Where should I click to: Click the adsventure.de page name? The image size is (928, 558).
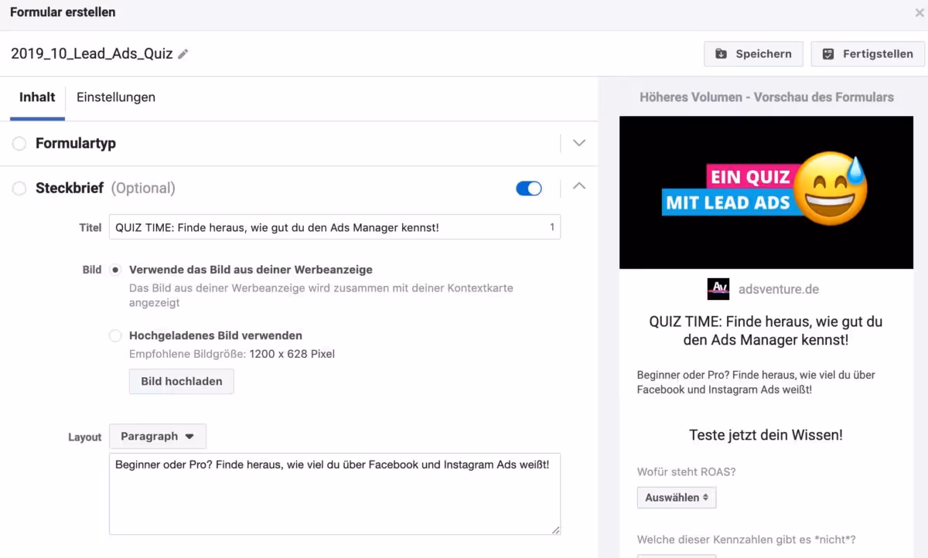point(779,289)
